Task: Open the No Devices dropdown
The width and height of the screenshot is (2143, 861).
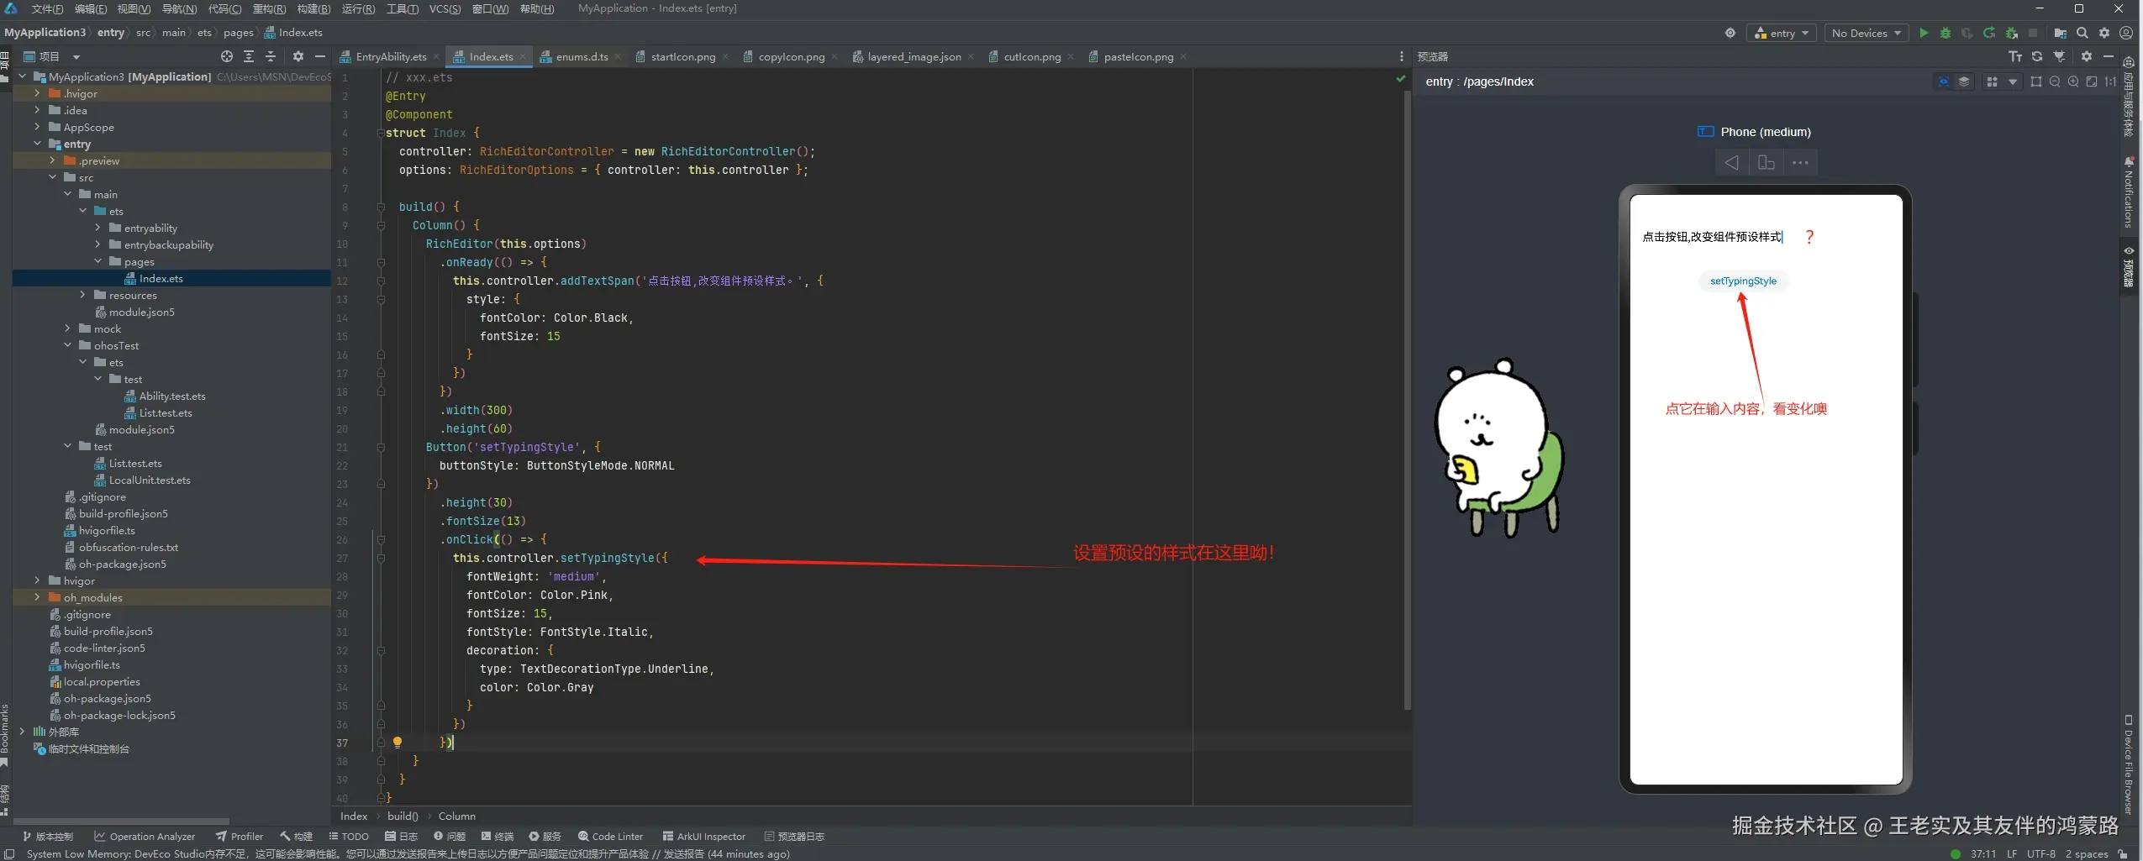Action: coord(1866,33)
